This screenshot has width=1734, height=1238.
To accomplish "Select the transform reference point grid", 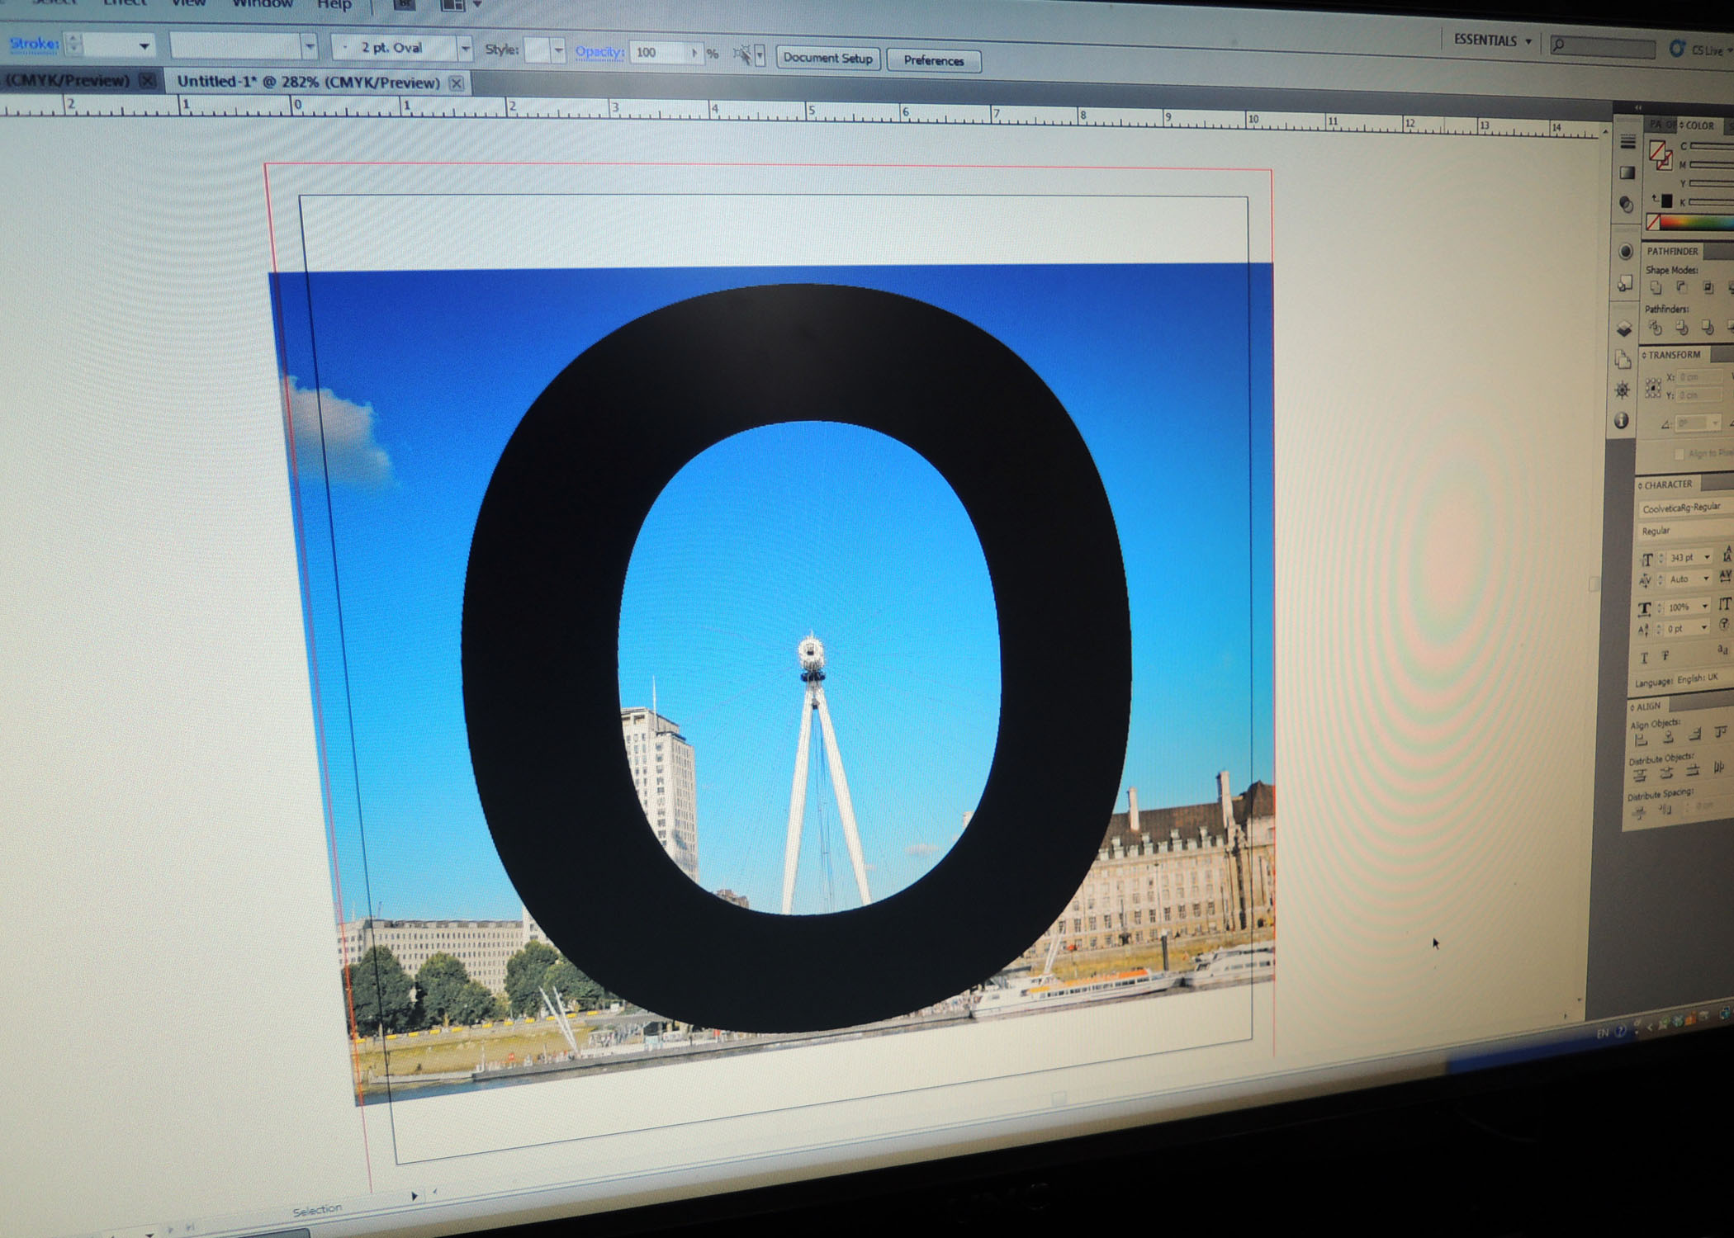I will 1652,388.
